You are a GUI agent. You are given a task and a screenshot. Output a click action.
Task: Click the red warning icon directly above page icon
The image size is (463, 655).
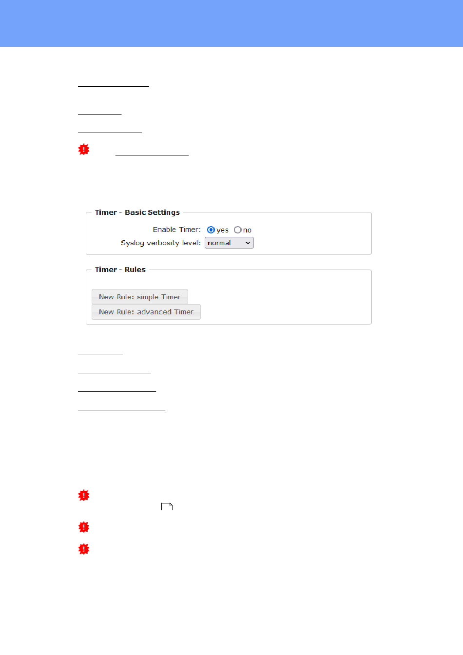[84, 495]
